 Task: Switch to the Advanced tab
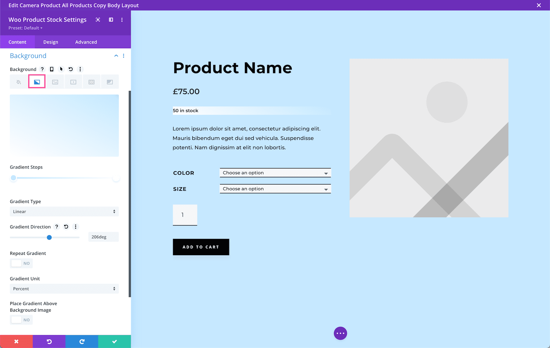[86, 42]
